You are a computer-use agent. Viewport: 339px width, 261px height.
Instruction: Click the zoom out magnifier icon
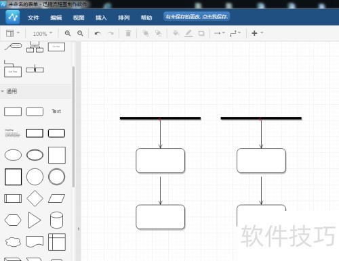pyautogui.click(x=80, y=33)
